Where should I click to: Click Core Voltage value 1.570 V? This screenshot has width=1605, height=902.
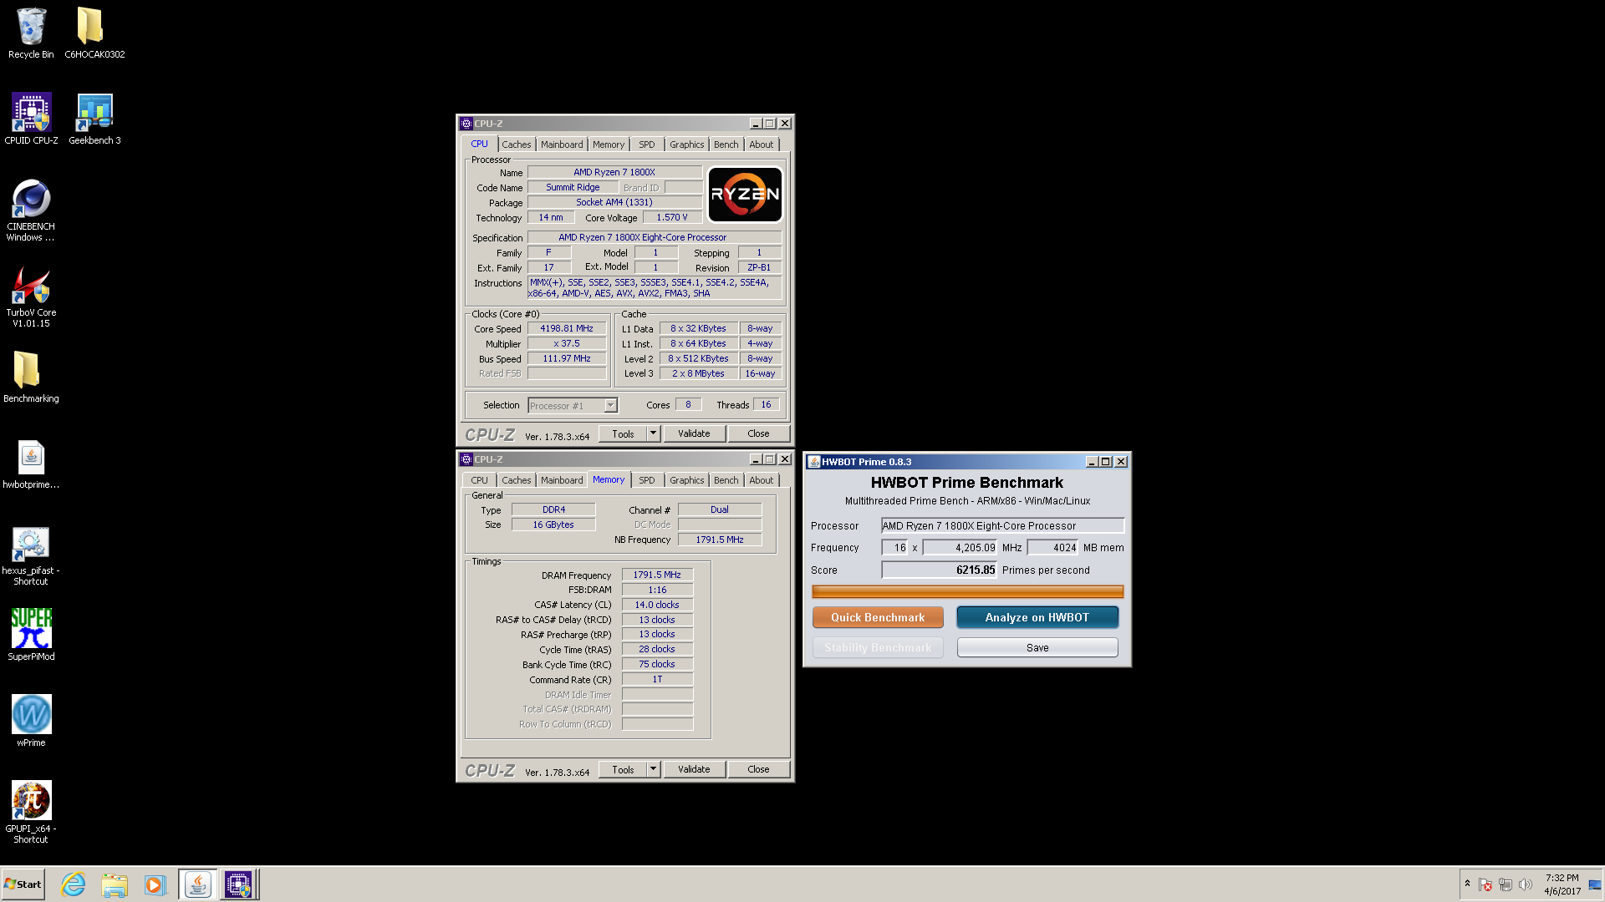(x=672, y=217)
